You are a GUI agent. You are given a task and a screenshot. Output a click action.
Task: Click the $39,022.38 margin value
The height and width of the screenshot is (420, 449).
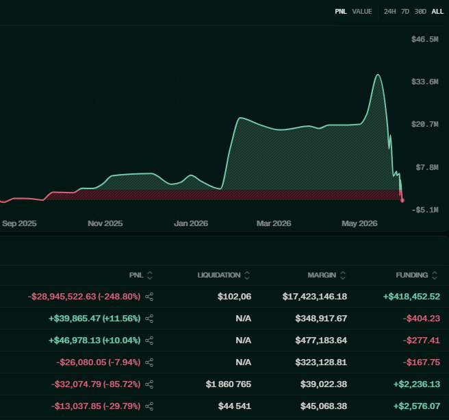324,384
